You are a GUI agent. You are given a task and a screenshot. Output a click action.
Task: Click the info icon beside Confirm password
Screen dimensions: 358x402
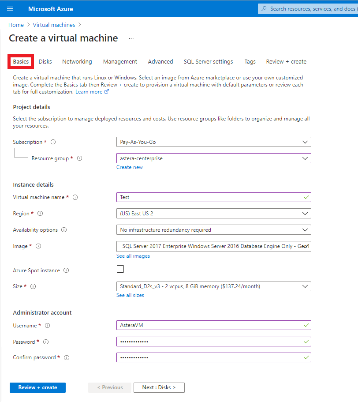click(67, 357)
